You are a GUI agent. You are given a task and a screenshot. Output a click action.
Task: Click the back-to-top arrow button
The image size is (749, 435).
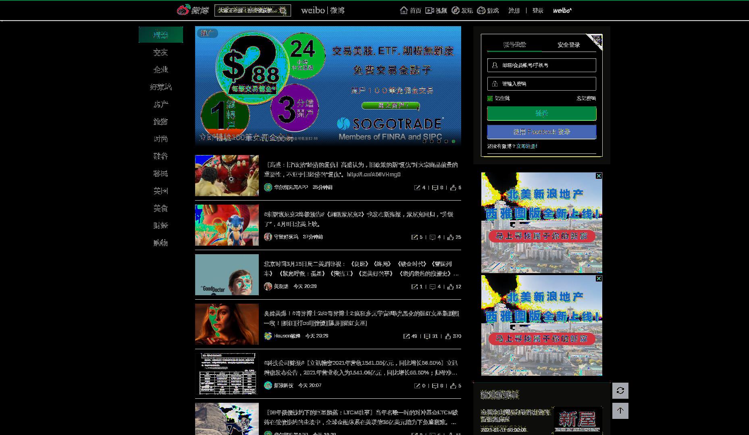click(x=620, y=410)
